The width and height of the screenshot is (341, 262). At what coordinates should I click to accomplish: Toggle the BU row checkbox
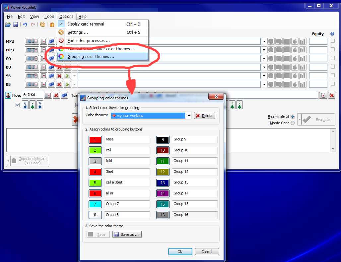[333, 67]
